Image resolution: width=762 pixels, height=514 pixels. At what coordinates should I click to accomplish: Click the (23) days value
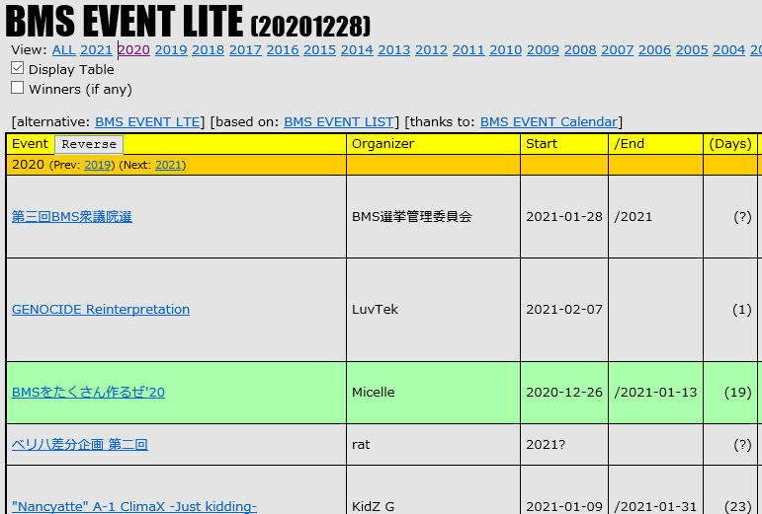tap(737, 507)
